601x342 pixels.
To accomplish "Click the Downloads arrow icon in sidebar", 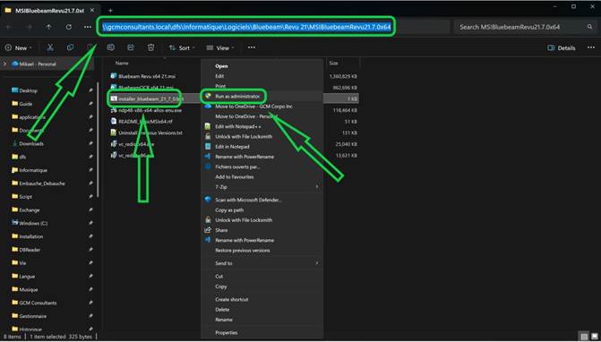I will pos(15,143).
